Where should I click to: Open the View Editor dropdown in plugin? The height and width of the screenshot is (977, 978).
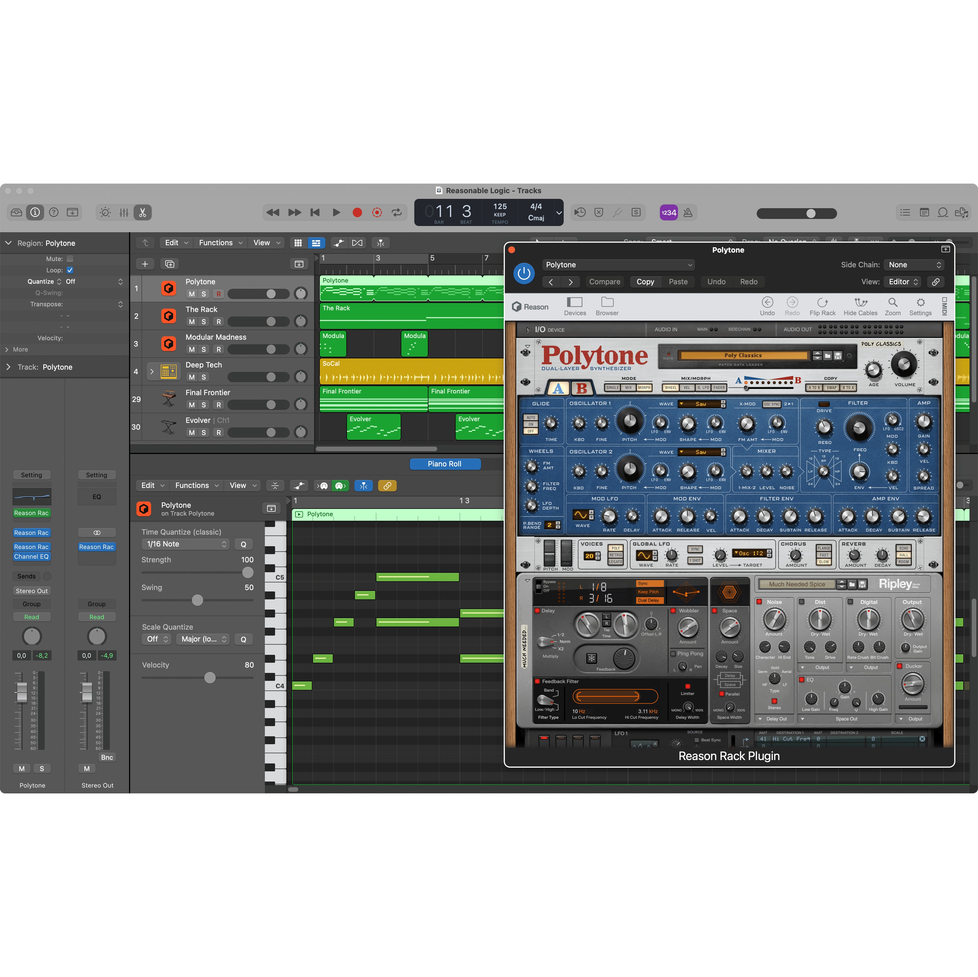[903, 282]
